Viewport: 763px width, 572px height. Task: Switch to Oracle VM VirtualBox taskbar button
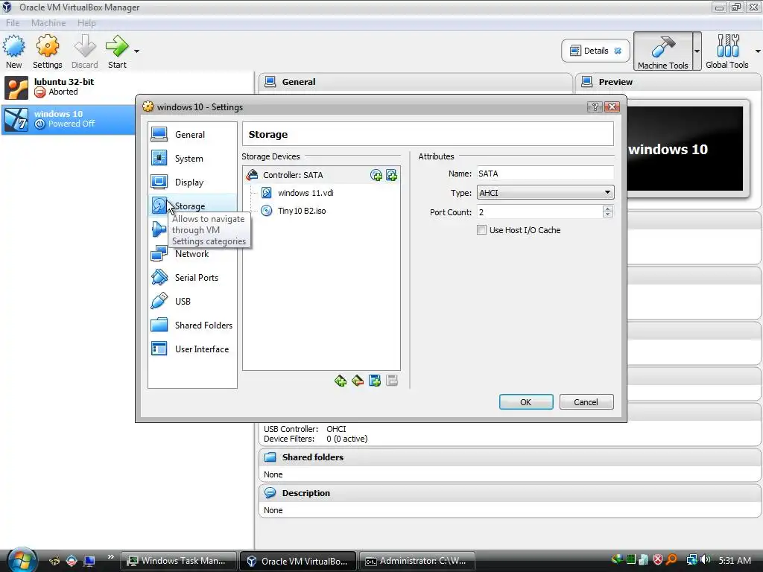tap(298, 561)
